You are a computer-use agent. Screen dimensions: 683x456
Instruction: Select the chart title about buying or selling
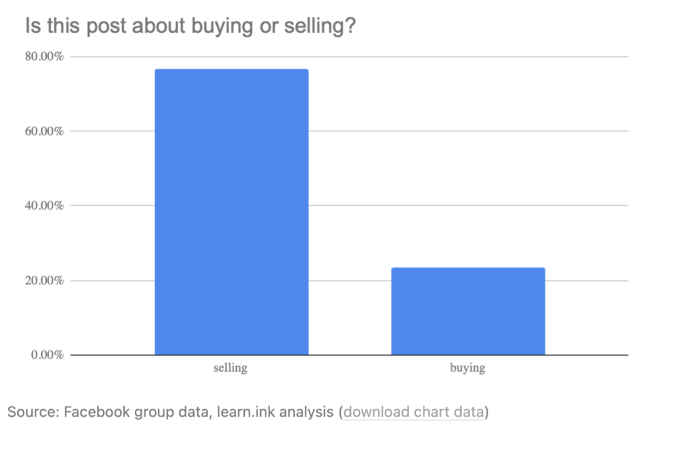tap(190, 26)
